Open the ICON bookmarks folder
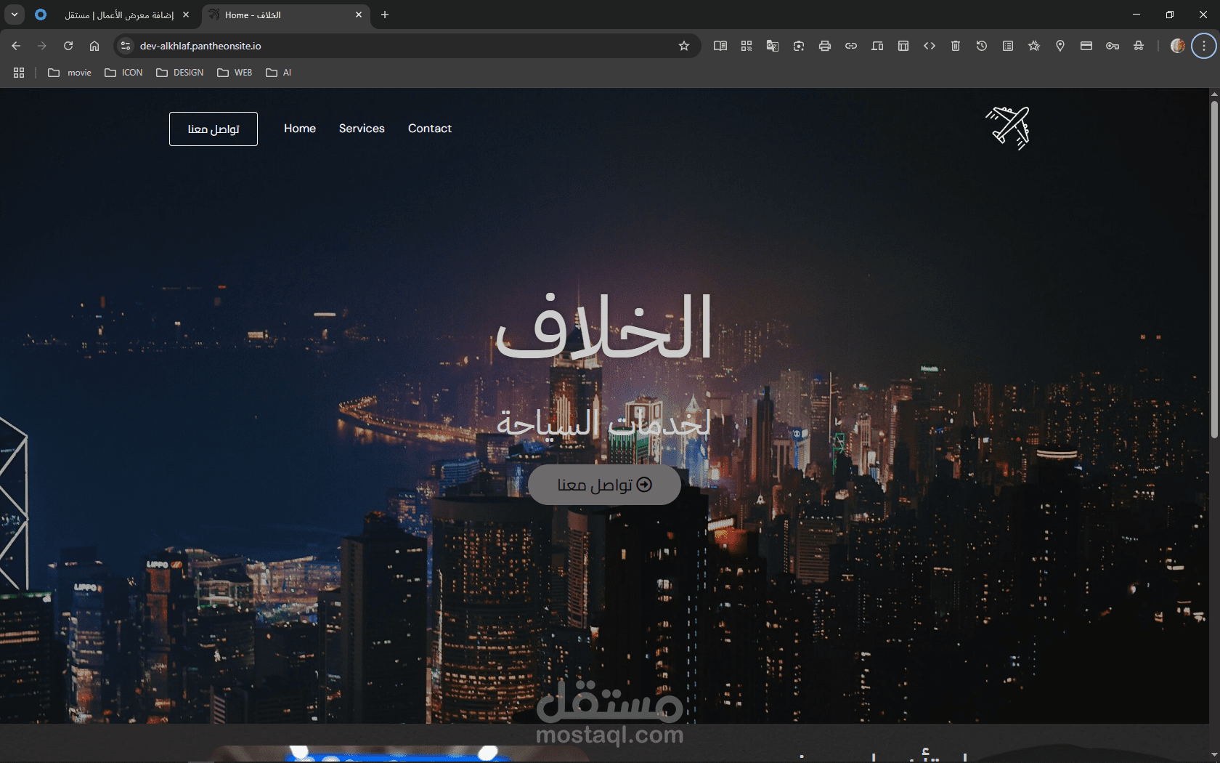This screenshot has width=1220, height=763. 124,73
